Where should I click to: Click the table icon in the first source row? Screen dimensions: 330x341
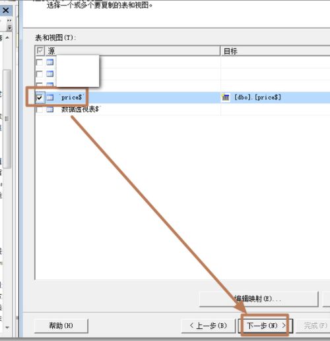pyautogui.click(x=50, y=63)
